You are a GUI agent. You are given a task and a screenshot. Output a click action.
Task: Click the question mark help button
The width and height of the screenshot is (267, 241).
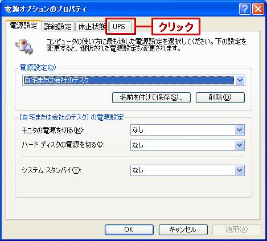point(245,9)
